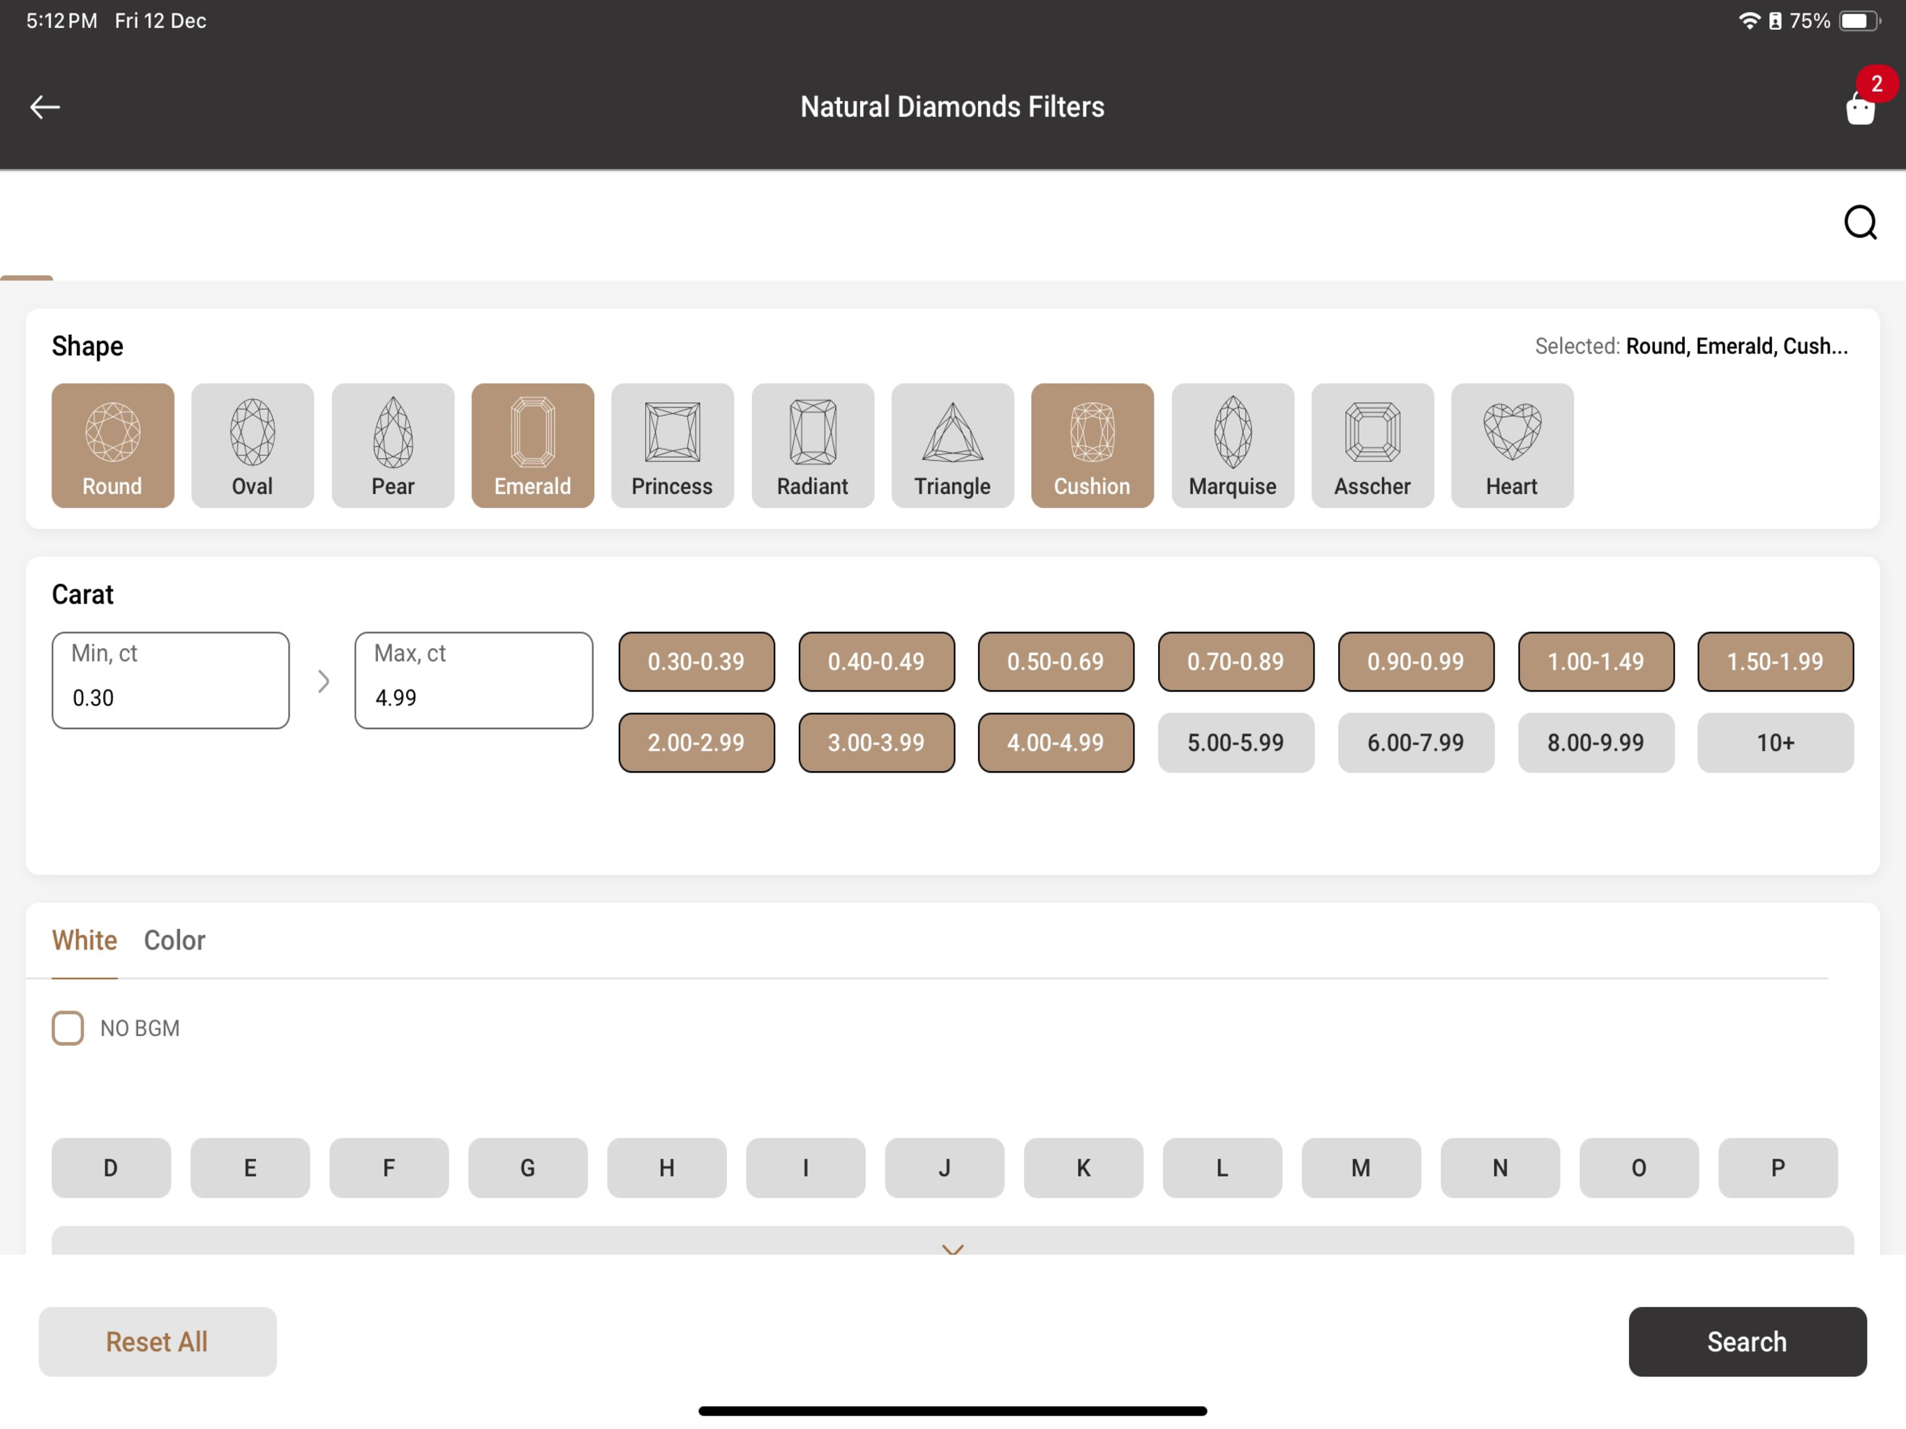This screenshot has width=1906, height=1429.
Task: Deselect the Emerald diamond shape
Action: pos(532,444)
